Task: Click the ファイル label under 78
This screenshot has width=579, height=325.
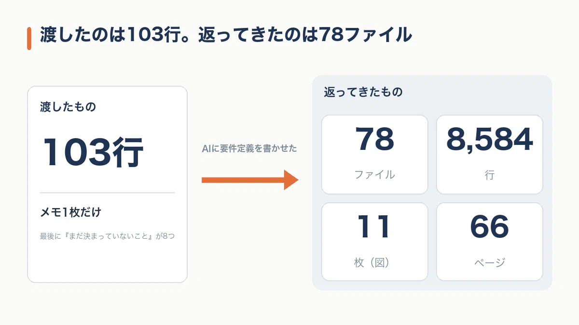Action: [375, 174]
